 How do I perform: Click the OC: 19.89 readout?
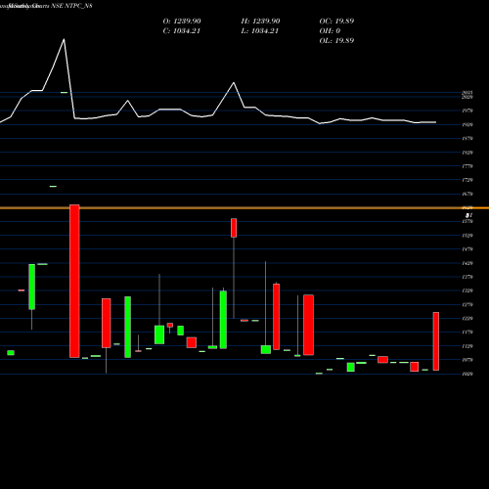(336, 22)
